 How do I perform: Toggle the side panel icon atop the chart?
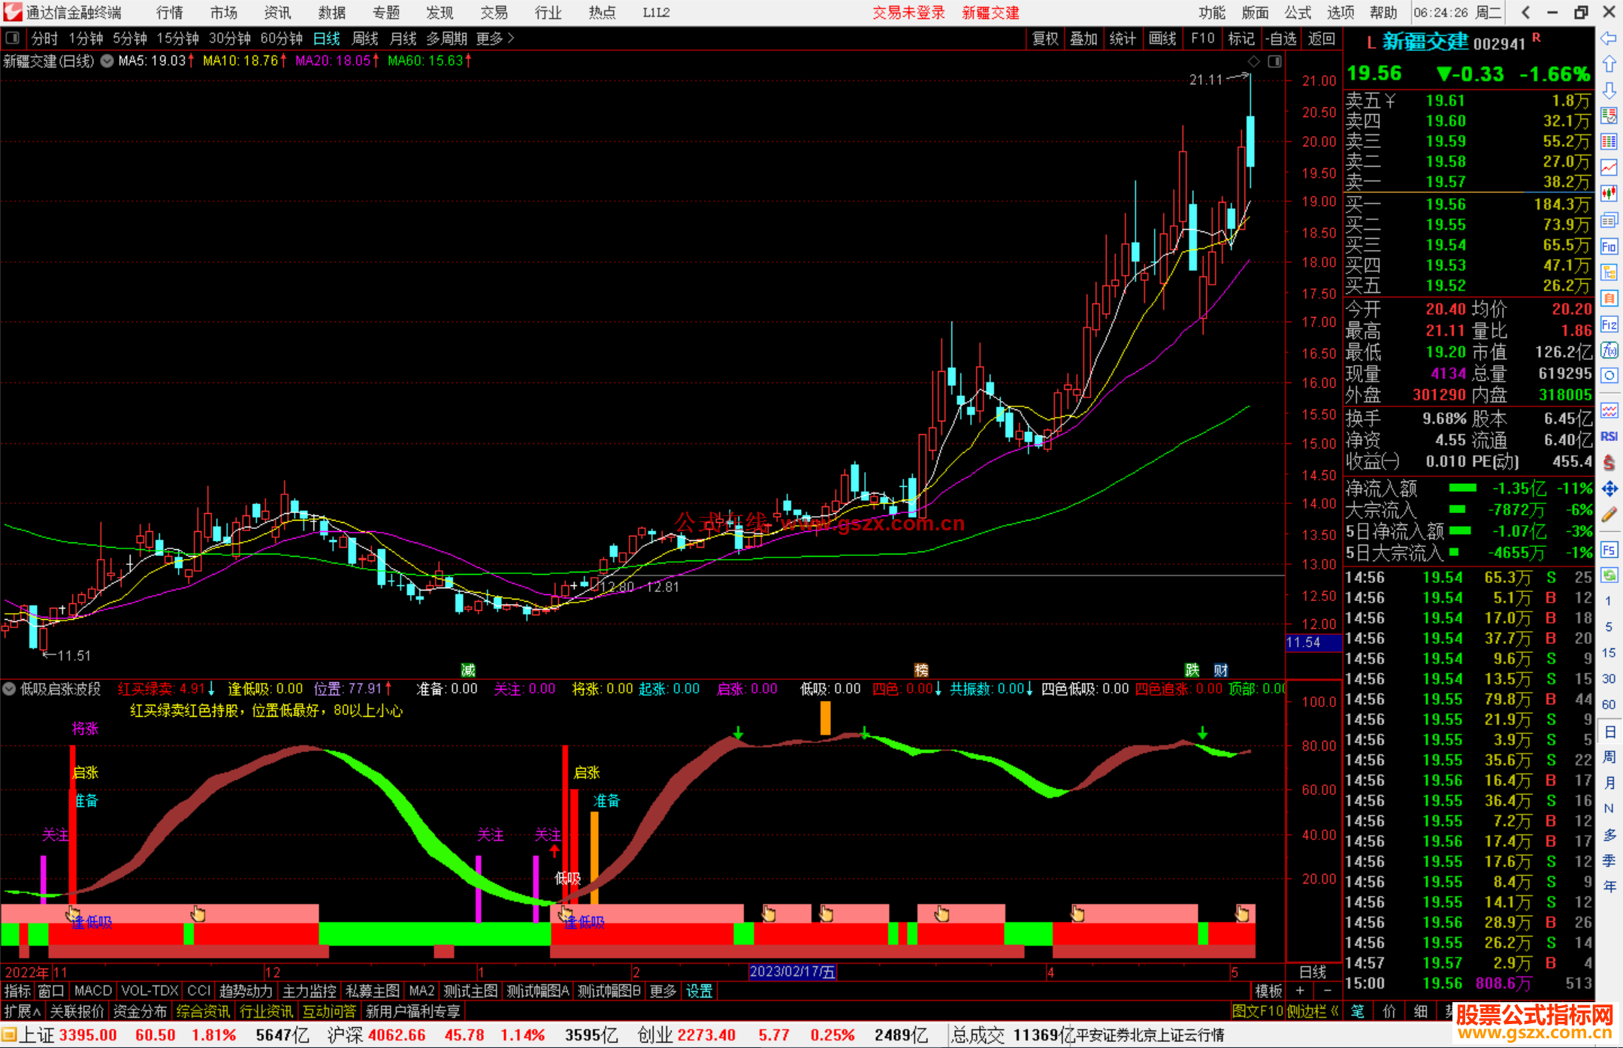pos(1274,62)
